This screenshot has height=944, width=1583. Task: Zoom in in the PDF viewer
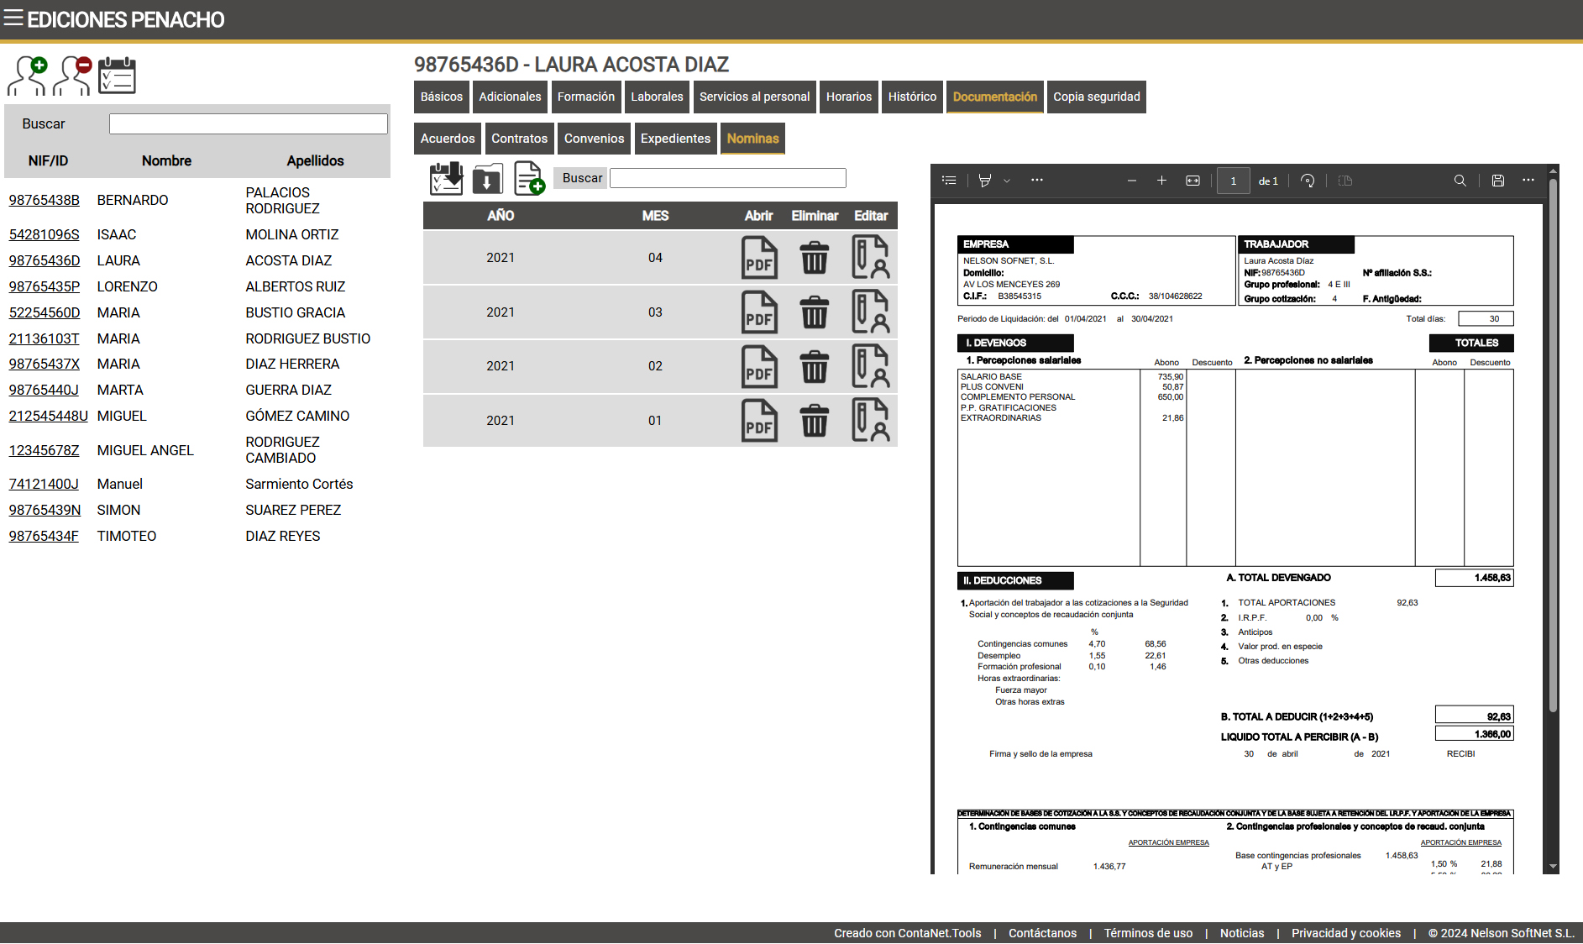click(x=1162, y=181)
